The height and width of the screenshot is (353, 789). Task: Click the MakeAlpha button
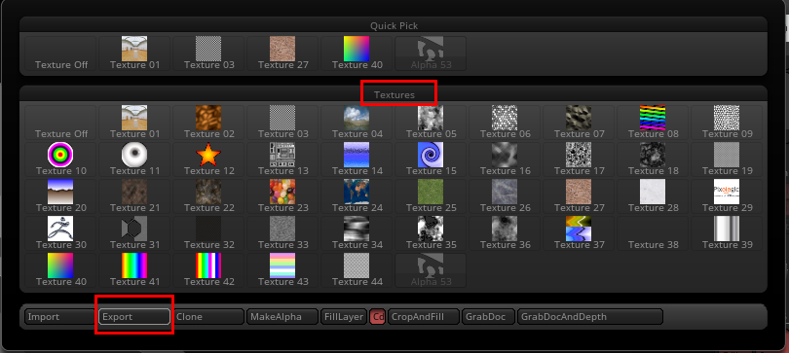pyautogui.click(x=282, y=317)
